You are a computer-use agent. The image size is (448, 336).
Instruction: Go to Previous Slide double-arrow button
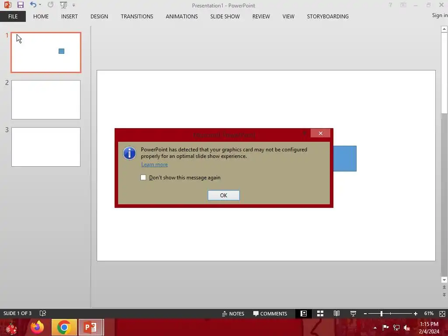coord(444,287)
